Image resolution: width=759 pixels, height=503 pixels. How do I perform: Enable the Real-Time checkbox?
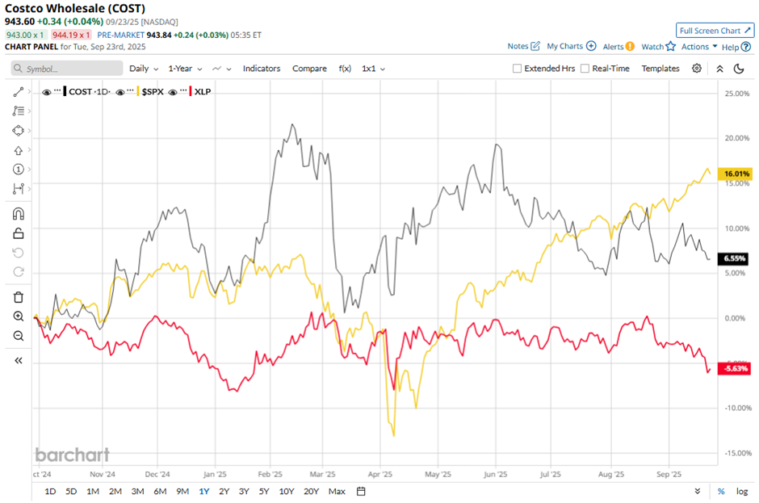pos(585,69)
